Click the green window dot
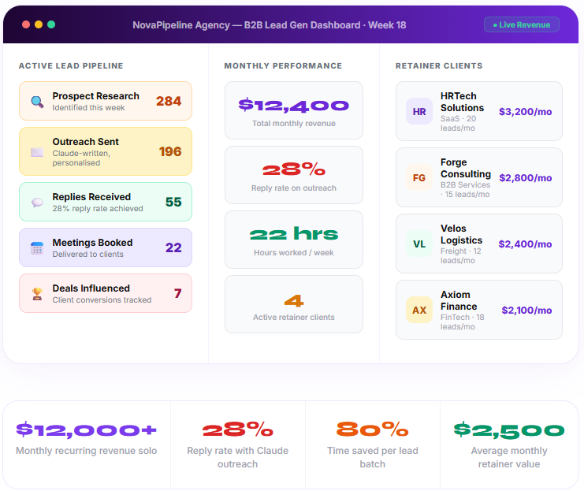The height and width of the screenshot is (491, 584). click(x=51, y=24)
